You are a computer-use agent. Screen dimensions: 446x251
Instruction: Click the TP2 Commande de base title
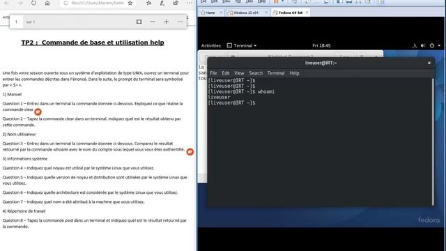coord(93,43)
